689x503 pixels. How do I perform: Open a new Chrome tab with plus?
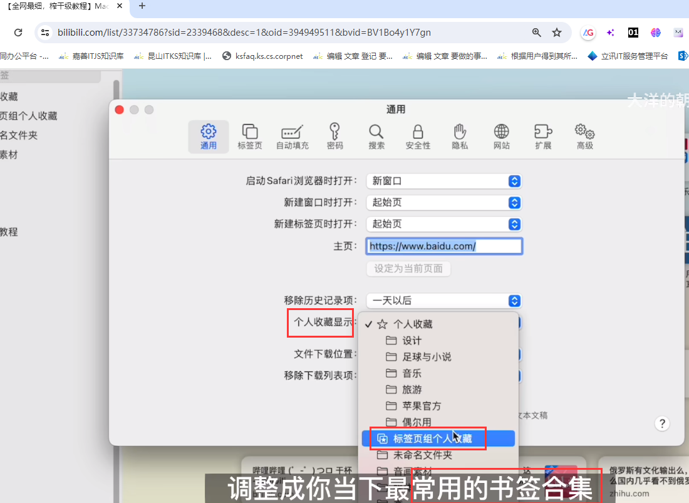(x=142, y=6)
